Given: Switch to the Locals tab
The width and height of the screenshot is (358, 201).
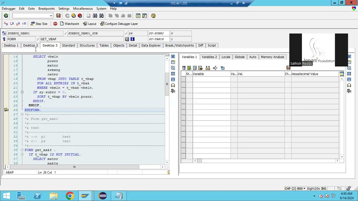Looking at the screenshot, I should 226,57.
